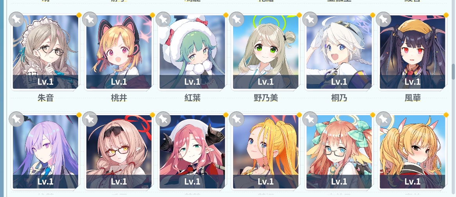Click the pin icon on 桐乃 card
456x197 pixels.
(x=310, y=19)
